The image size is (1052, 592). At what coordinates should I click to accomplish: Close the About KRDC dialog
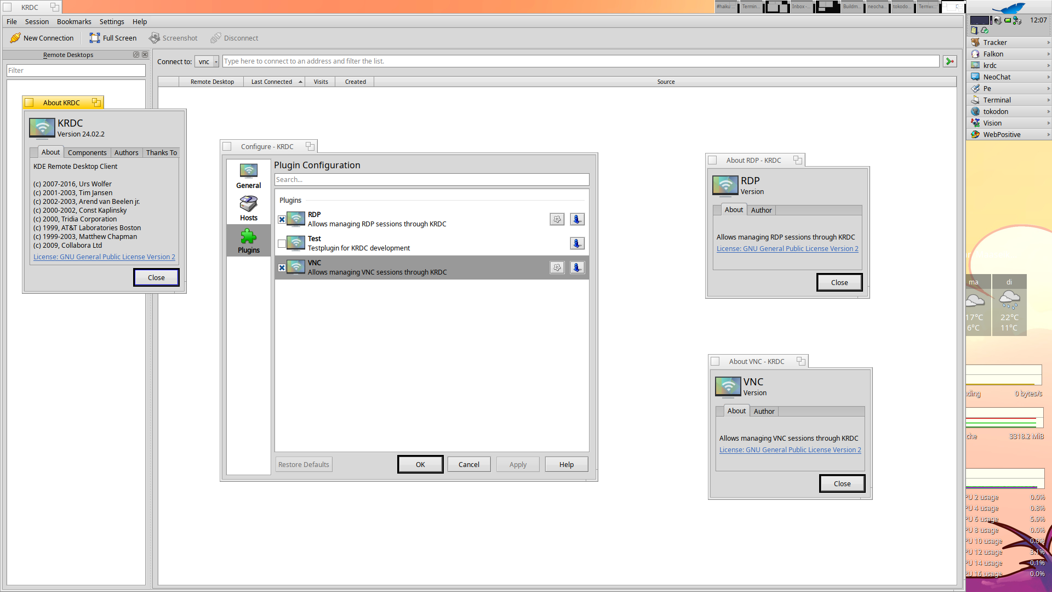[156, 277]
